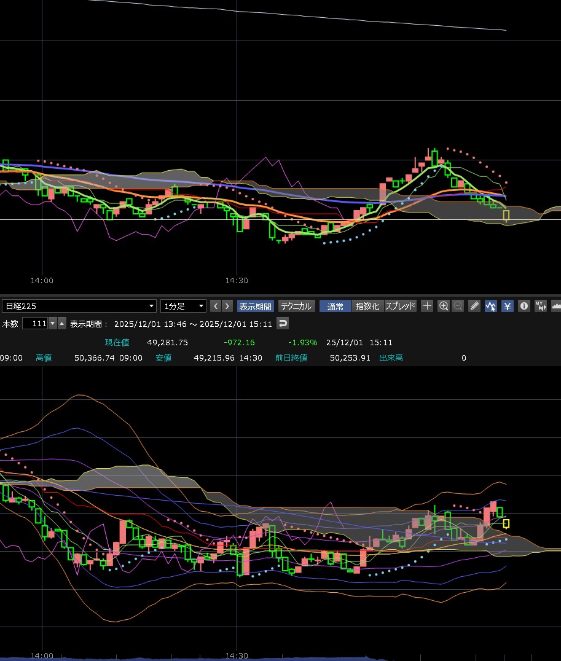Select the pencil drawing tool
Viewport: 561px width, 661px height.
tap(474, 306)
